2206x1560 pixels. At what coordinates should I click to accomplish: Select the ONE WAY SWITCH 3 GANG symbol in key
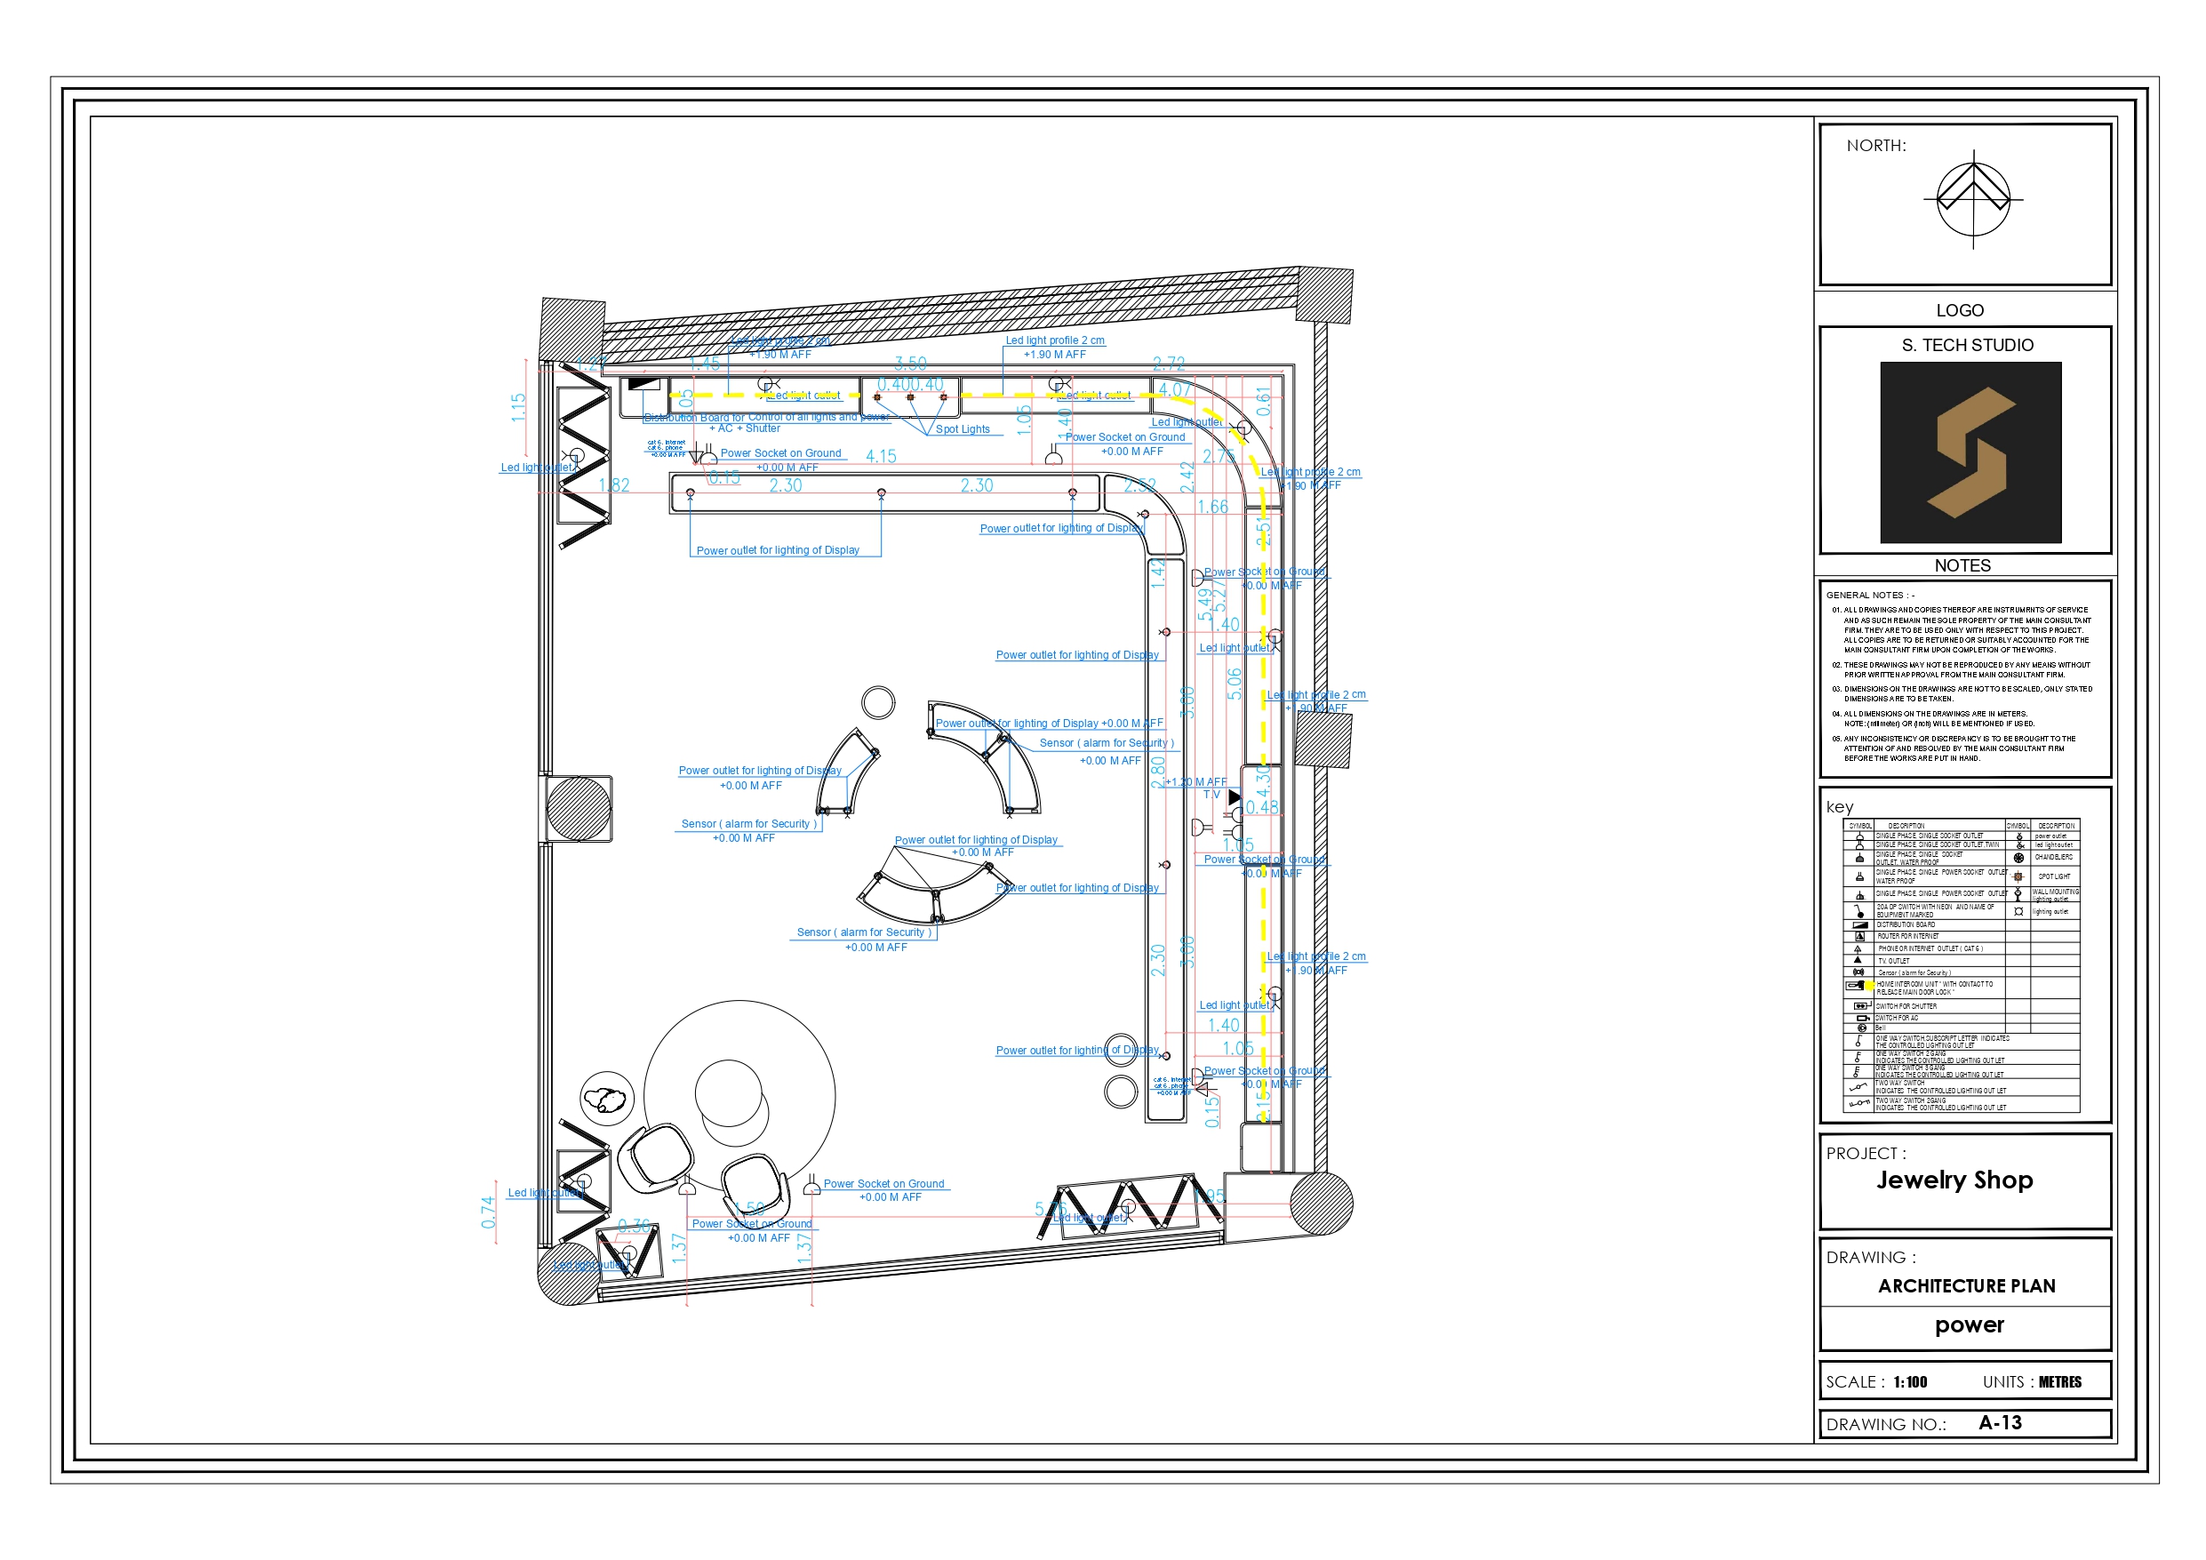coord(1858,1073)
